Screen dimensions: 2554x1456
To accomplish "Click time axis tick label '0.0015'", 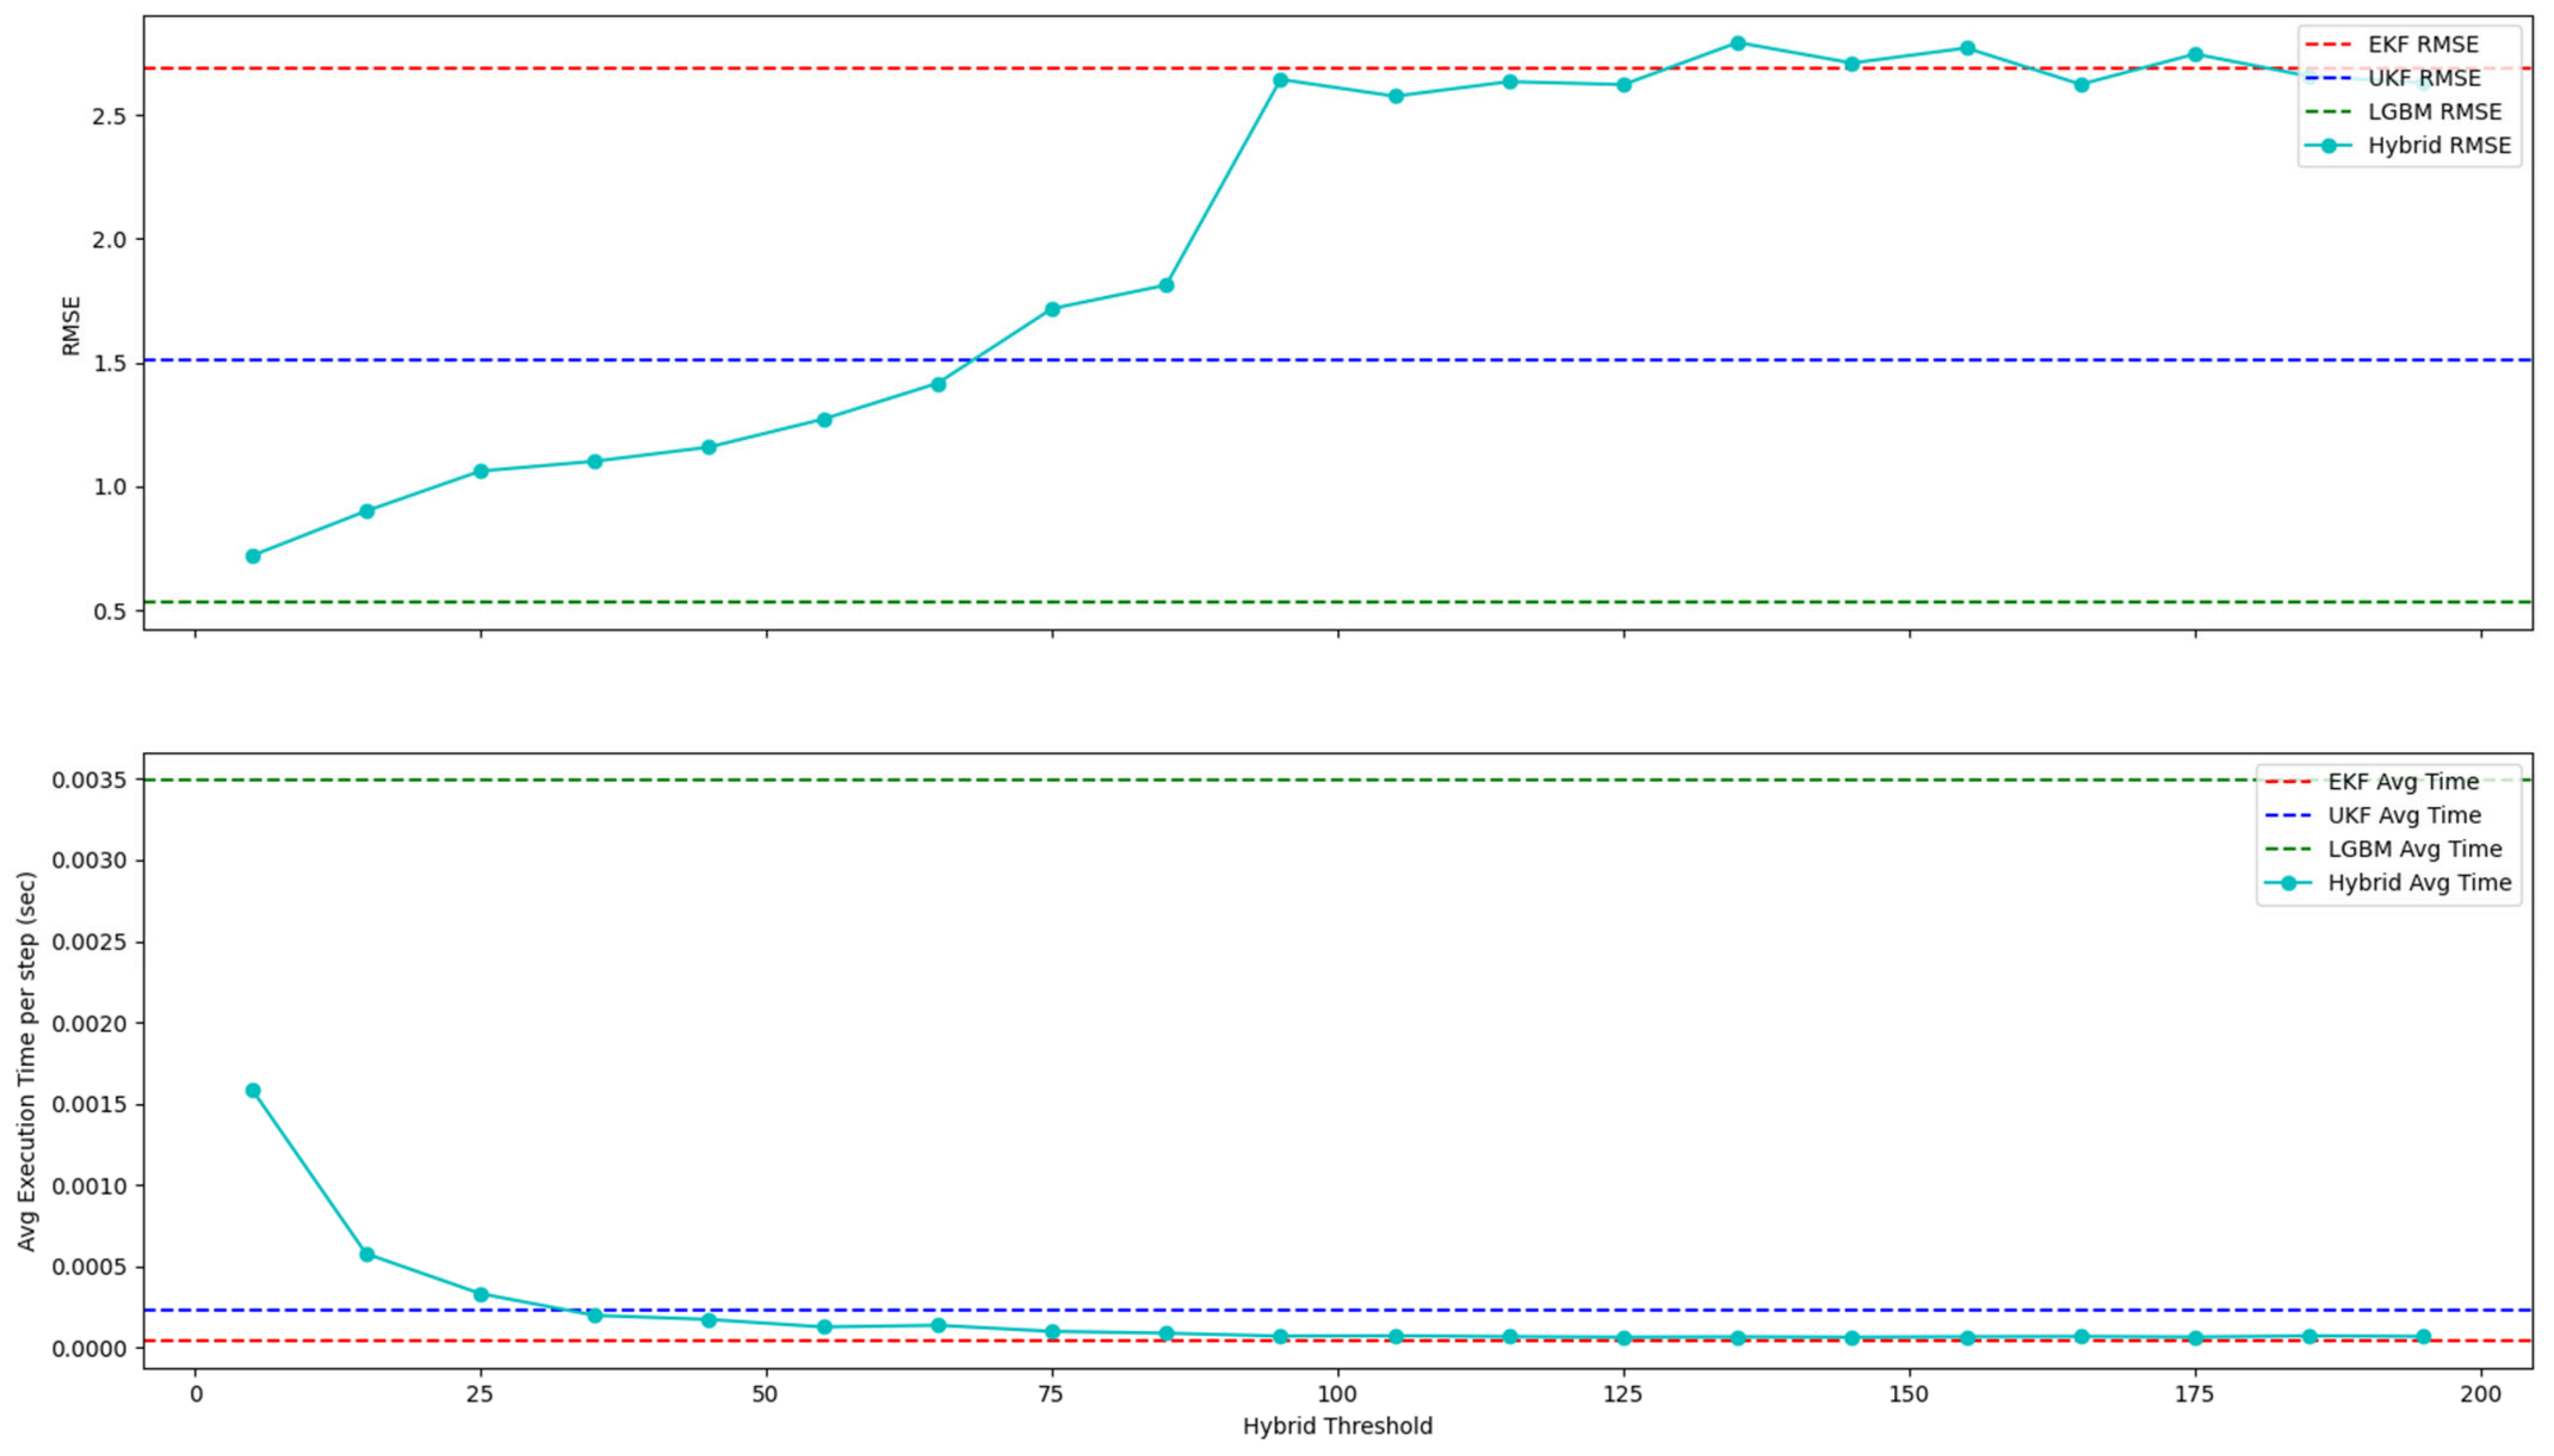I will (x=90, y=1105).
